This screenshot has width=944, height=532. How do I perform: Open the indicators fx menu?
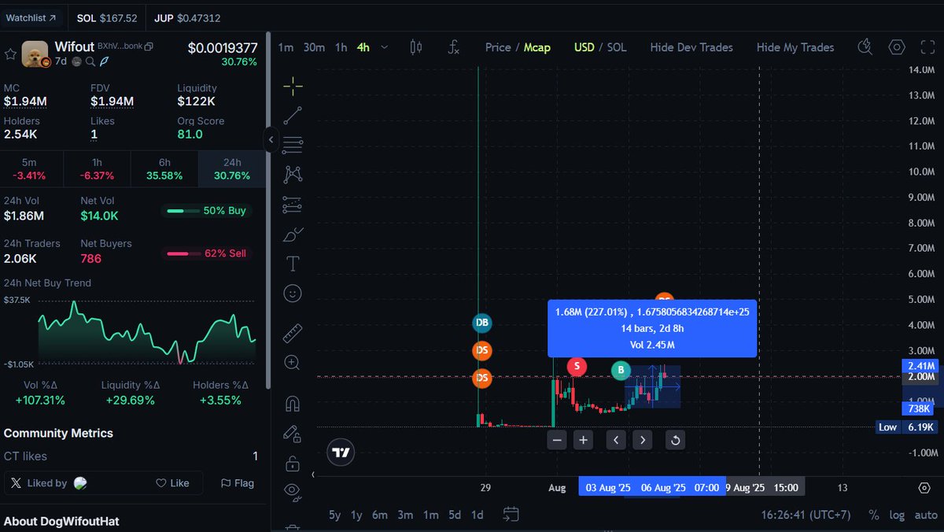(454, 47)
